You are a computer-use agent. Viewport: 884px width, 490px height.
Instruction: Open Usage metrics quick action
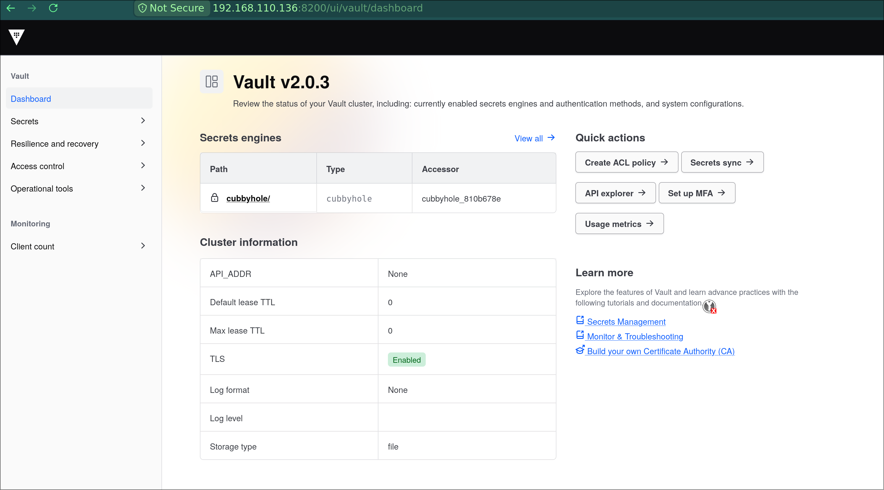pyautogui.click(x=619, y=223)
